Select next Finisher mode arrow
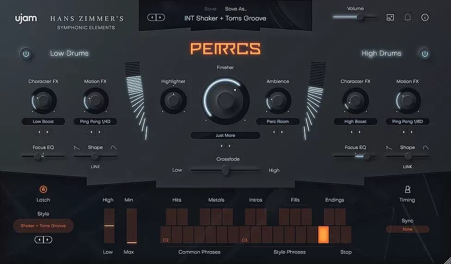 coord(230,146)
